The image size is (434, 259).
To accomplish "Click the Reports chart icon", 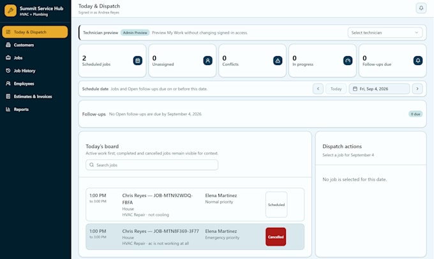I will click(8, 109).
